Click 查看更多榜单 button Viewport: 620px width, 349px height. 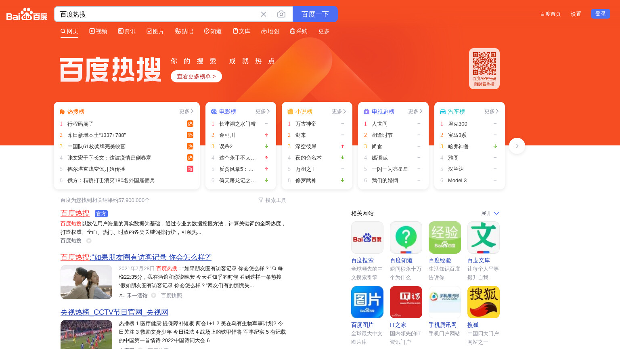pos(196,76)
